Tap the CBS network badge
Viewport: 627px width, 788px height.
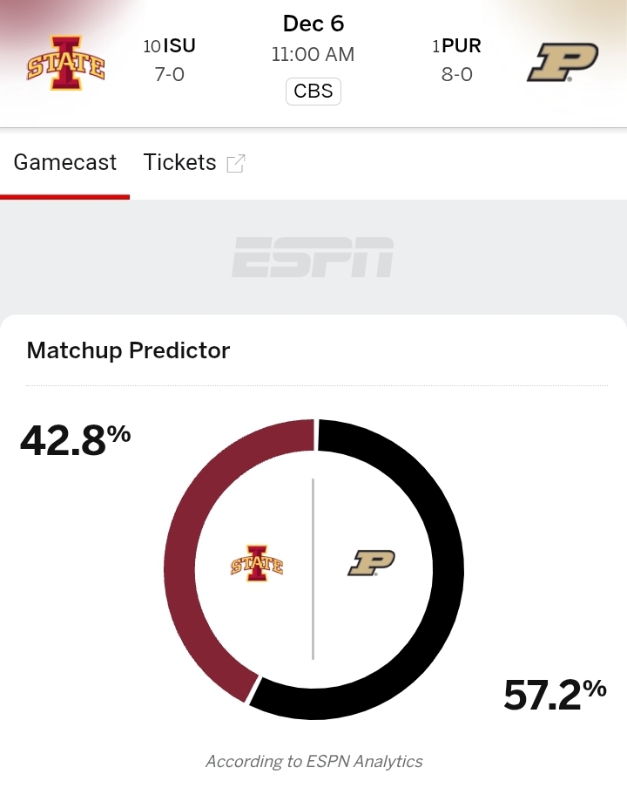click(313, 92)
